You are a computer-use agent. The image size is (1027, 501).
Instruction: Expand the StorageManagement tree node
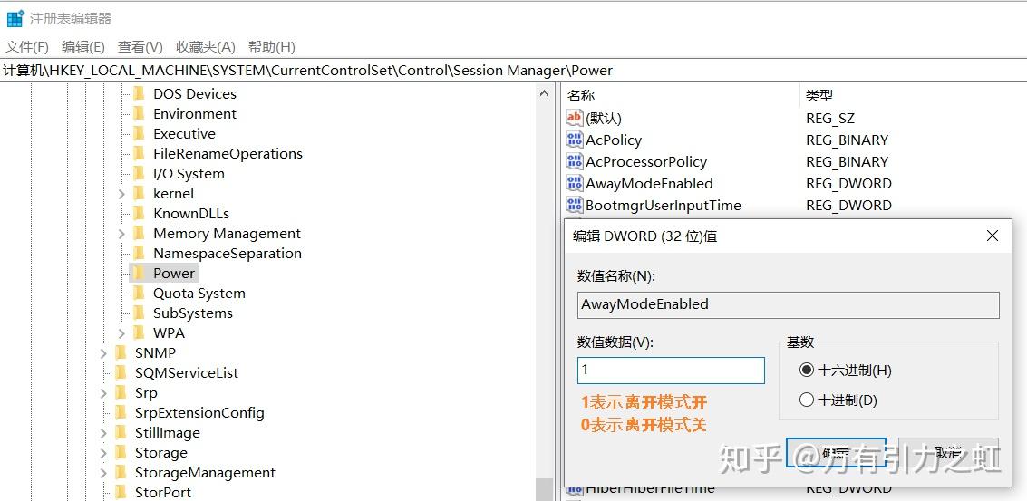pyautogui.click(x=102, y=473)
